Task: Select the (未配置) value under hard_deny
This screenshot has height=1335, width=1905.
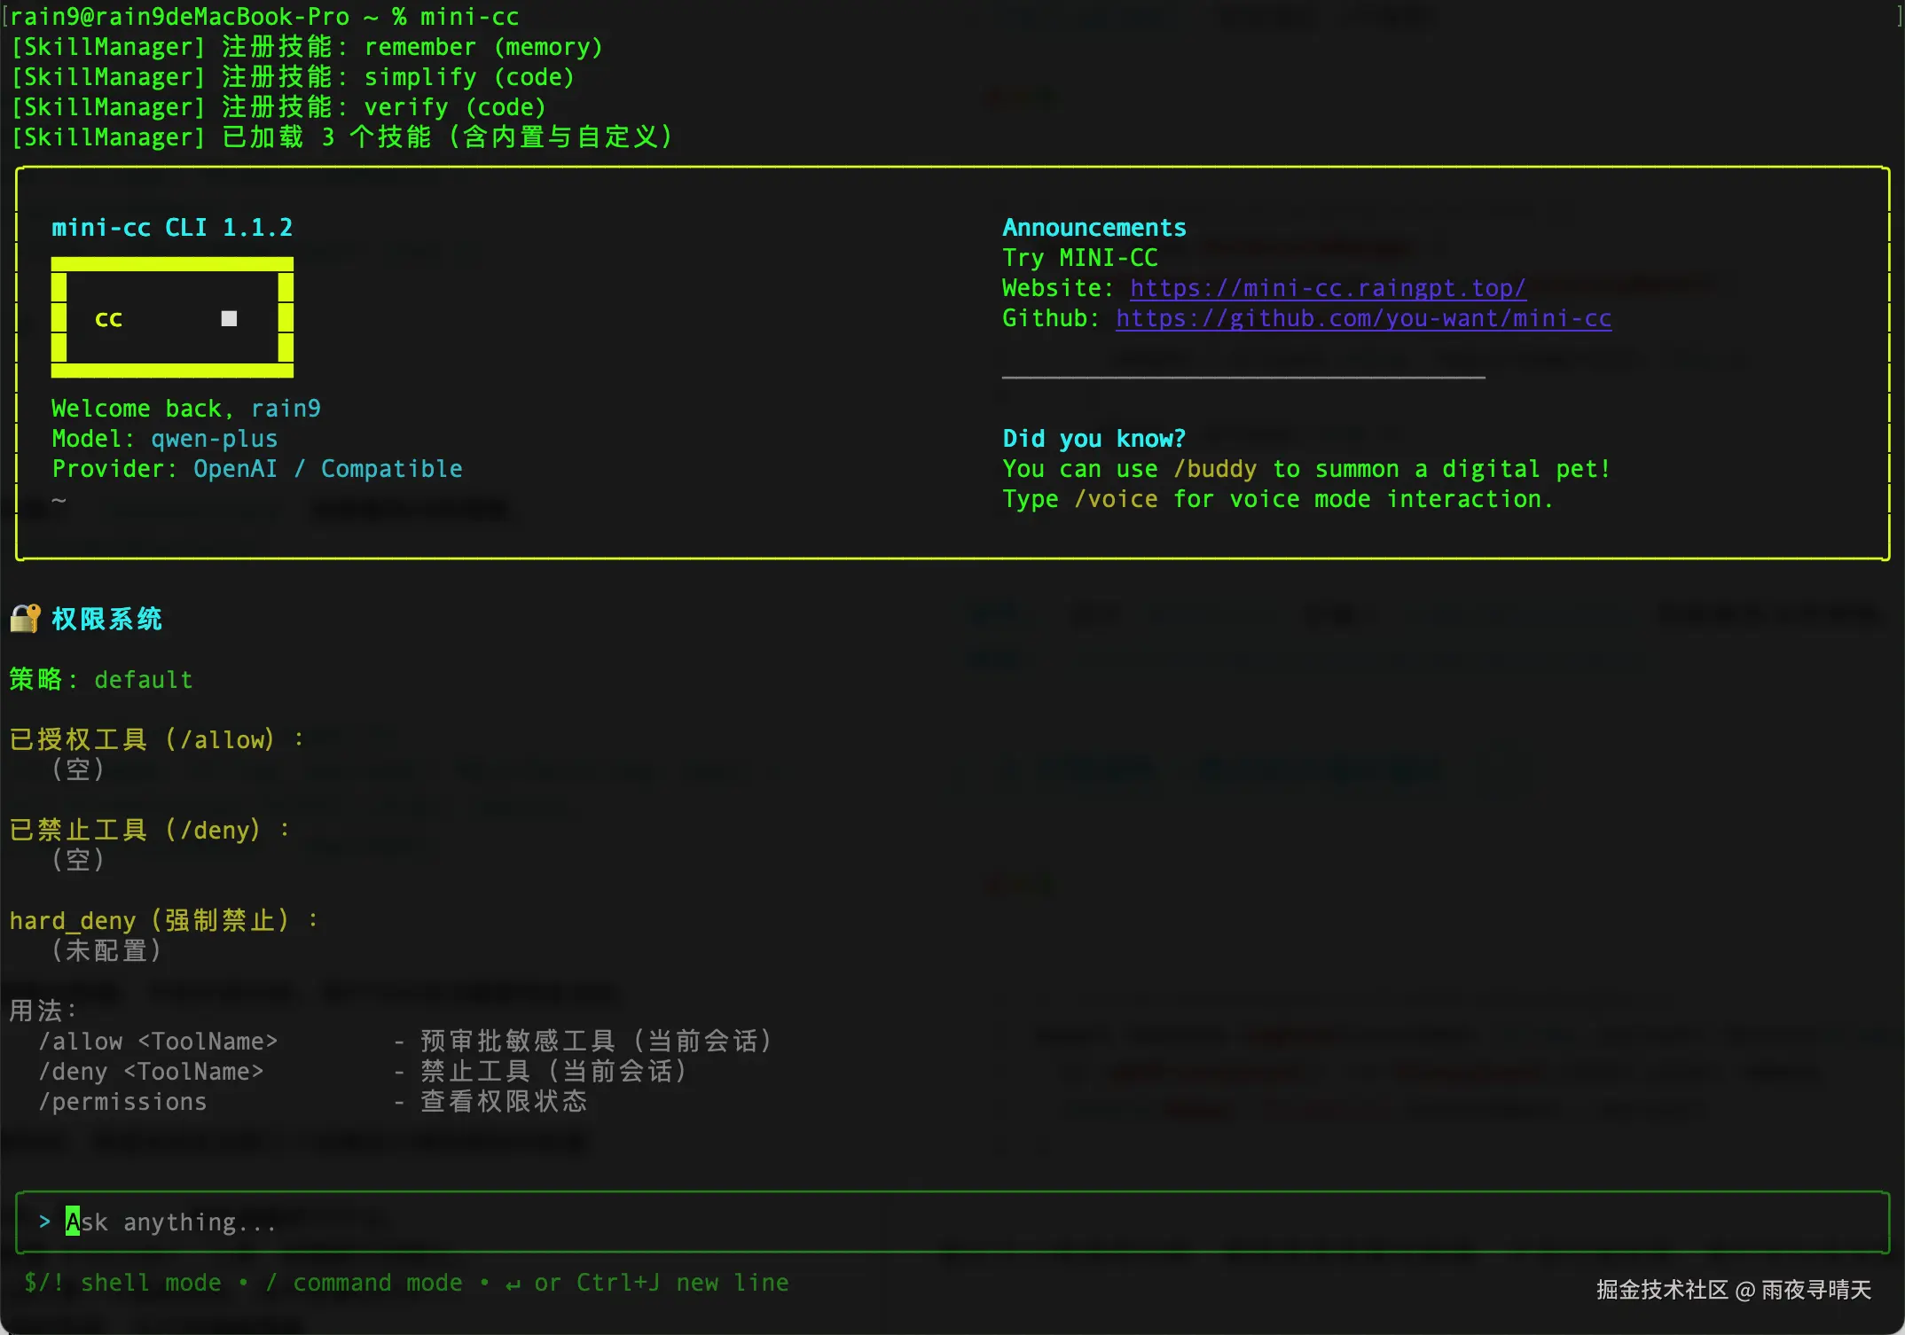Action: pos(106,950)
